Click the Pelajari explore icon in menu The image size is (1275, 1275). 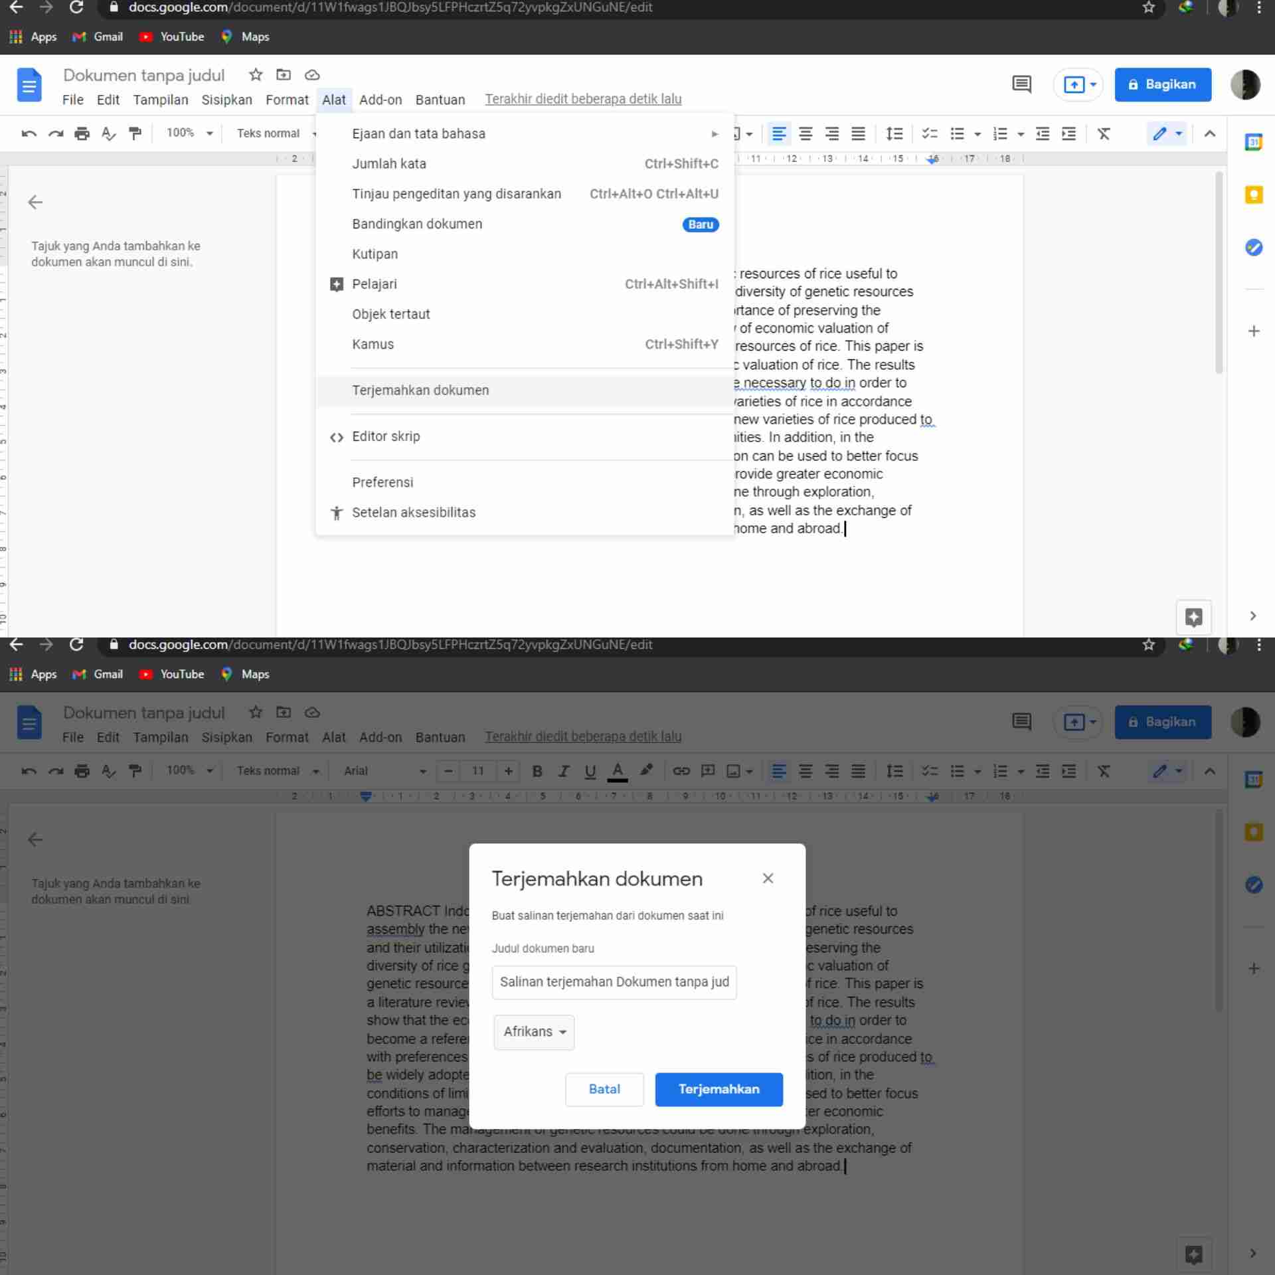(337, 284)
